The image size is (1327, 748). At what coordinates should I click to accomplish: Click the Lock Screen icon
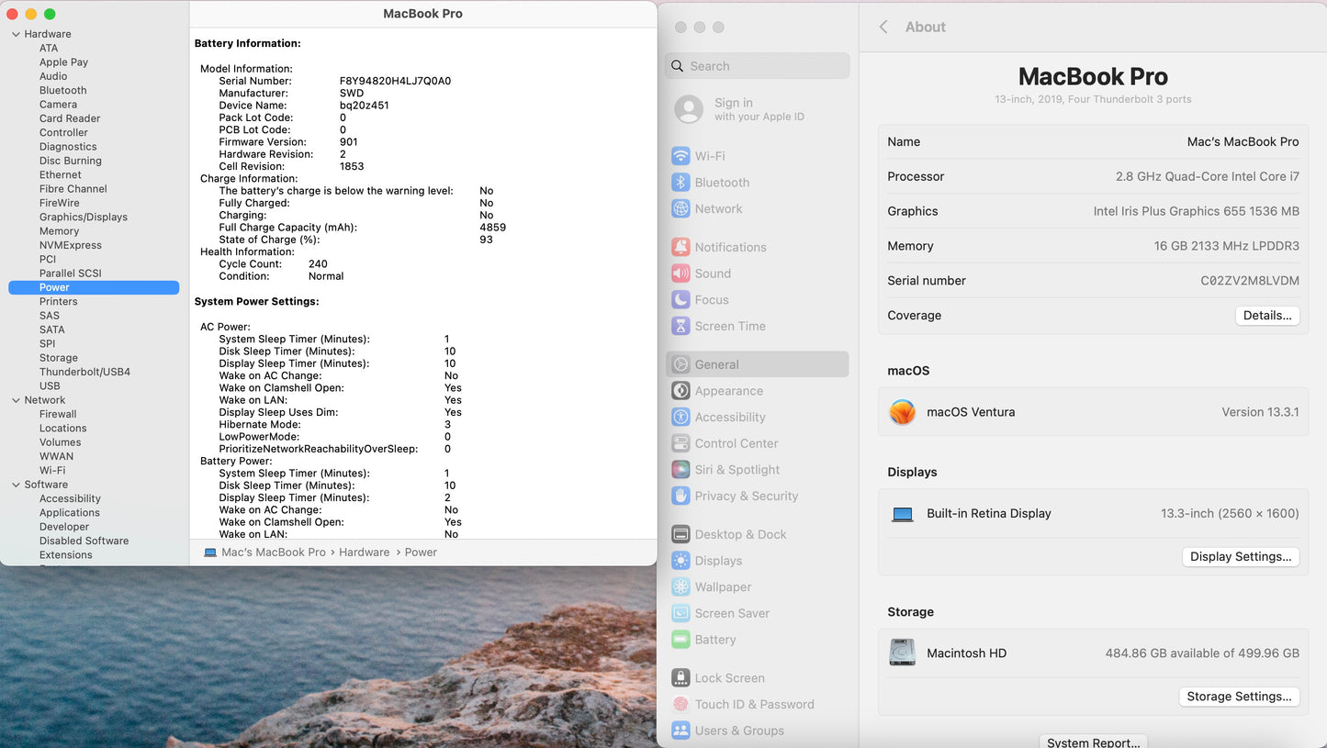click(680, 678)
